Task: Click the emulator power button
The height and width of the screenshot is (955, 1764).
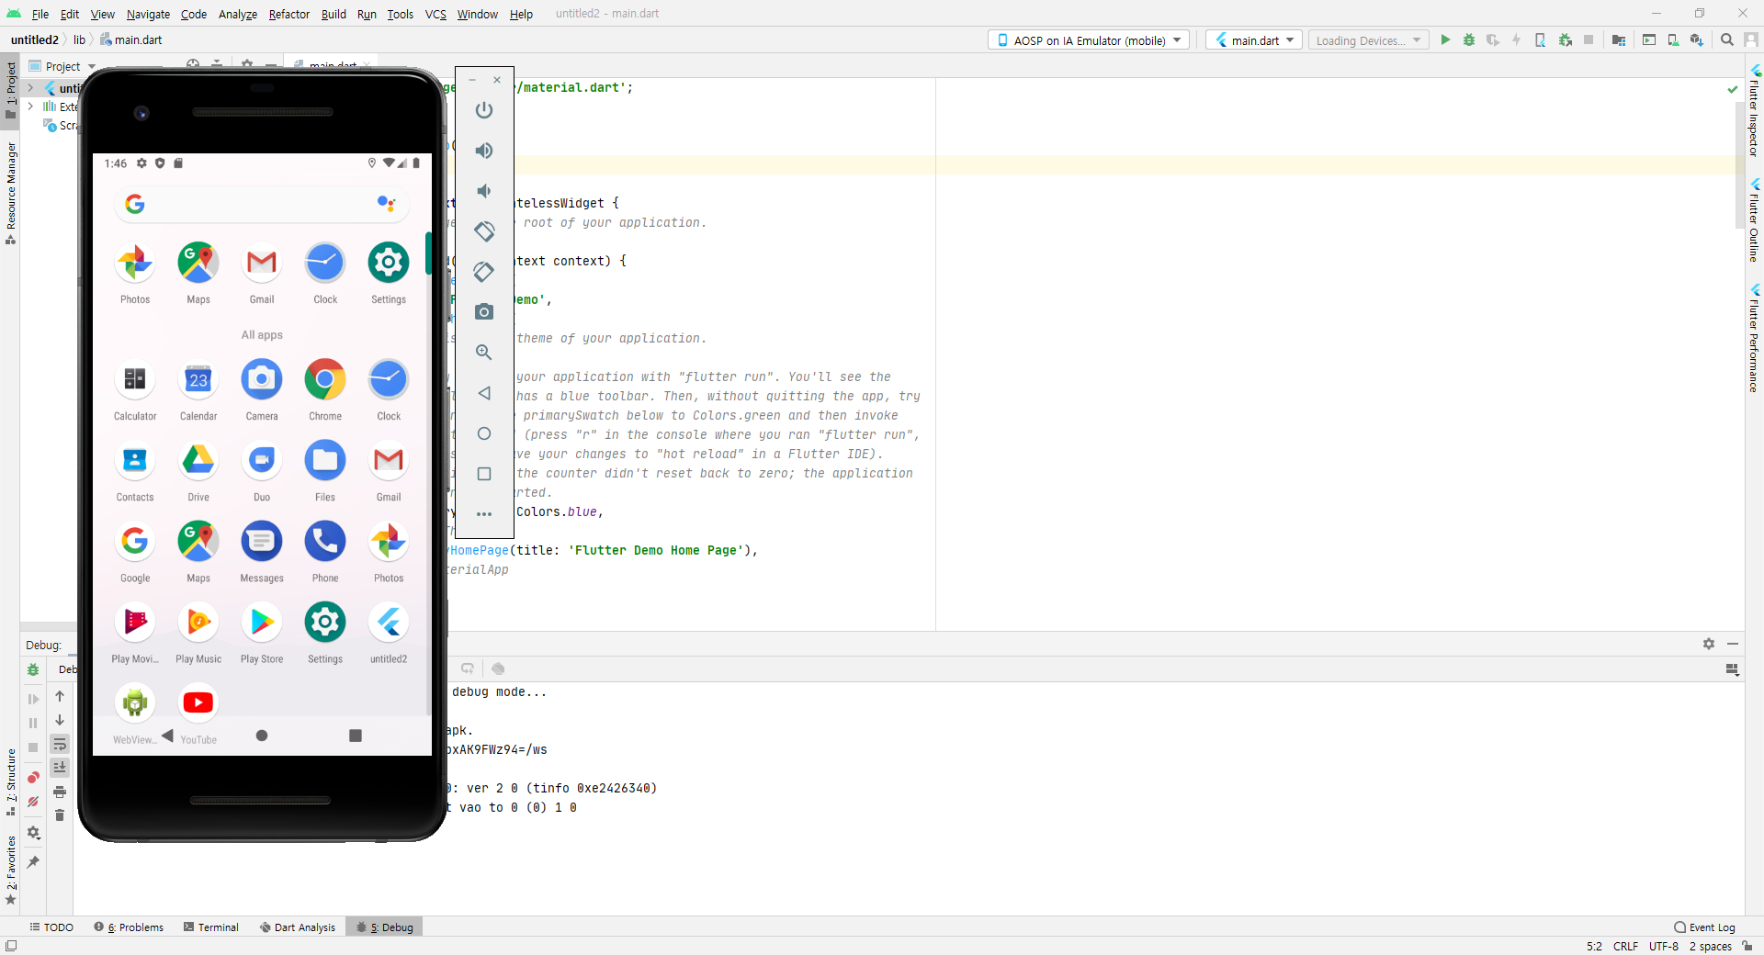Action: [484, 110]
